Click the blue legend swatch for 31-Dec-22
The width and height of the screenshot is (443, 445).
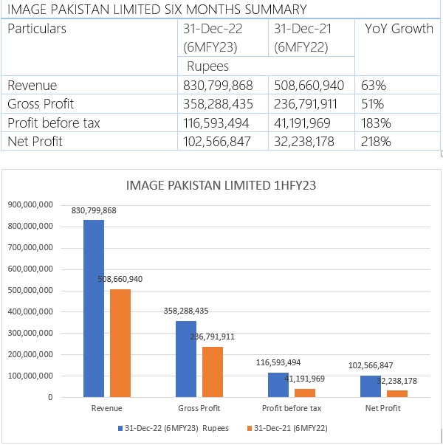[120, 428]
